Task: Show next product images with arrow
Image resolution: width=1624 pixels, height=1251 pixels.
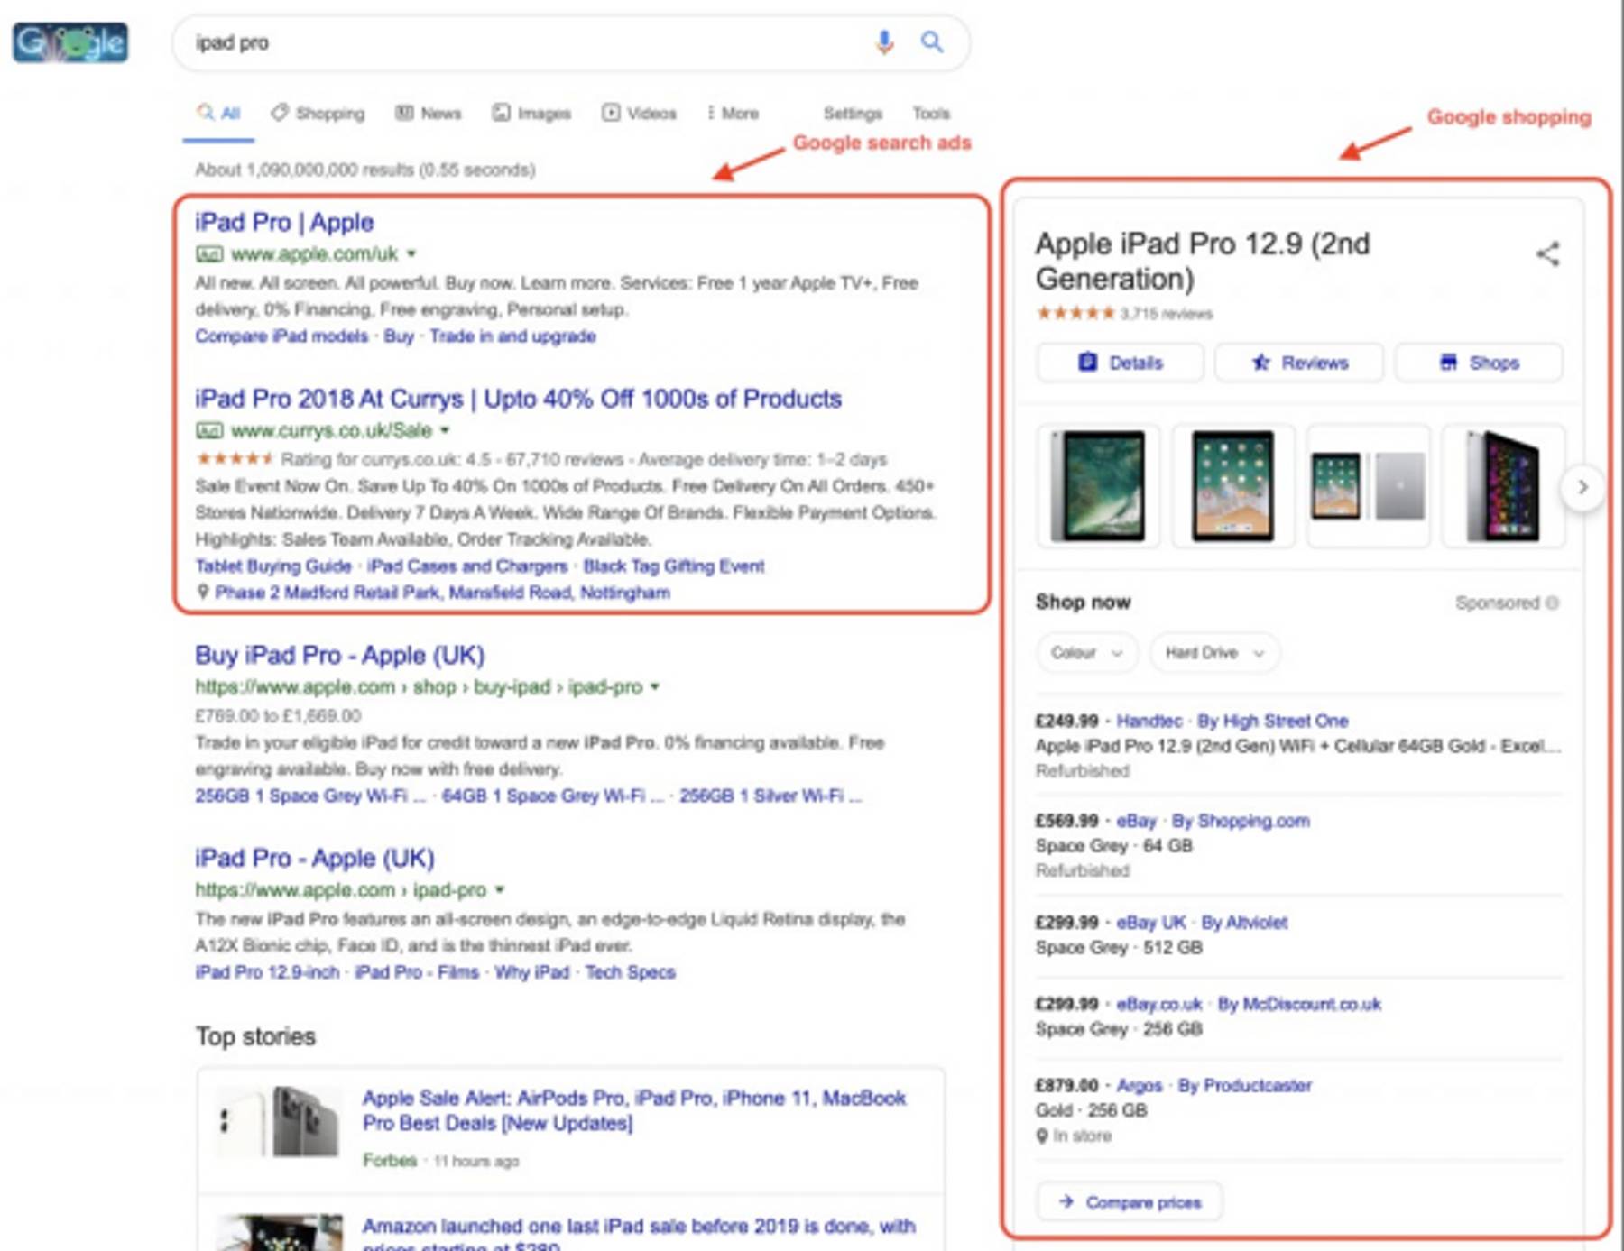Action: point(1582,487)
